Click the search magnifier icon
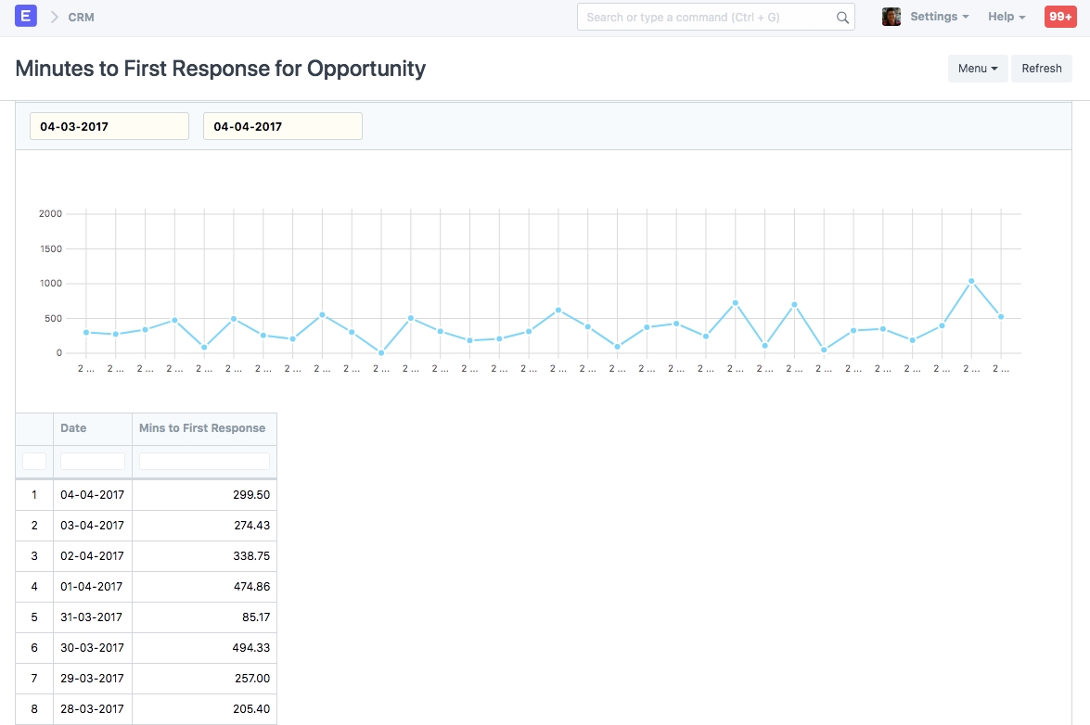The image size is (1090, 725). [842, 18]
